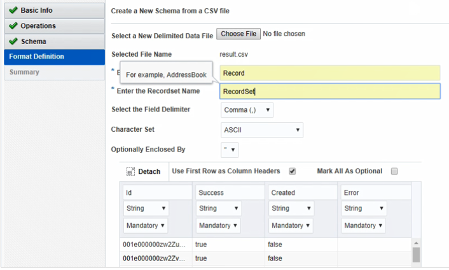Go to the Format Definition step
The height and width of the screenshot is (270, 449).
coord(36,57)
